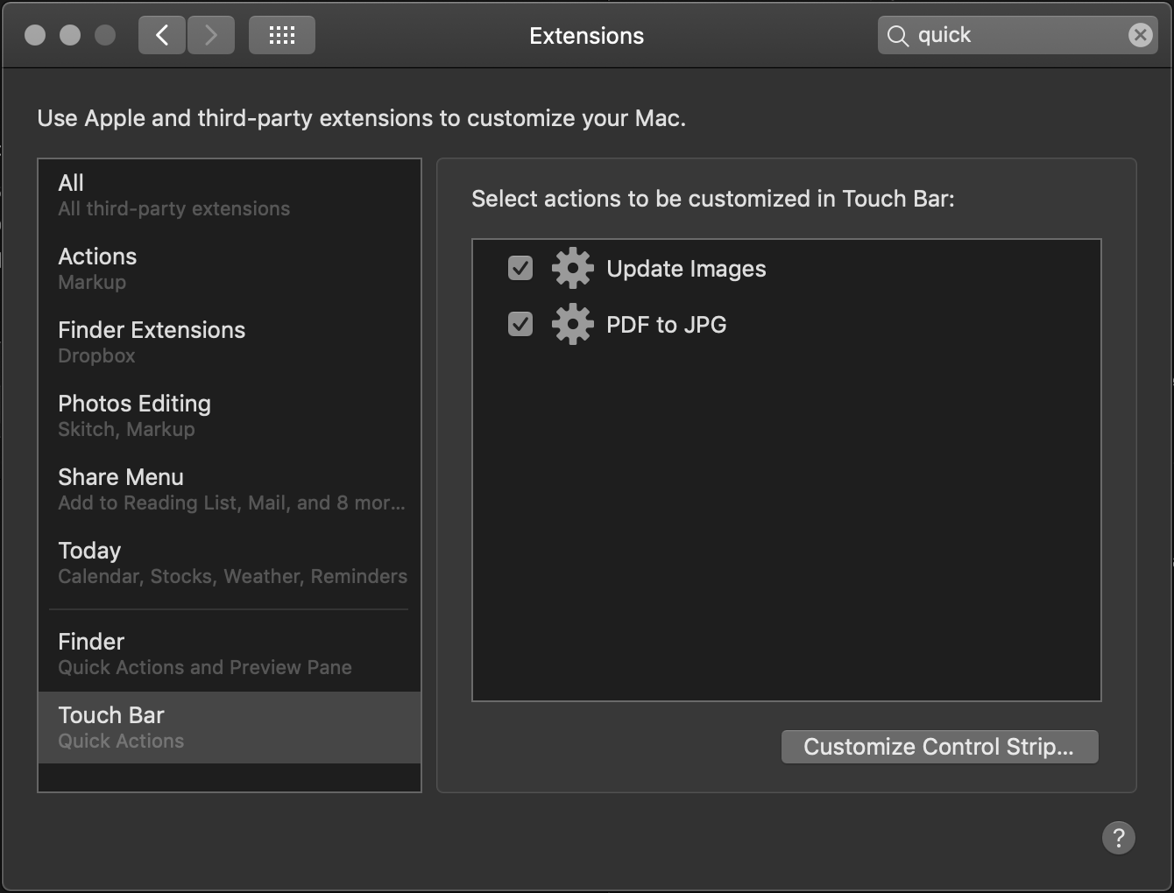The width and height of the screenshot is (1174, 893).
Task: Go back using the left chevron button
Action: pyautogui.click(x=162, y=35)
